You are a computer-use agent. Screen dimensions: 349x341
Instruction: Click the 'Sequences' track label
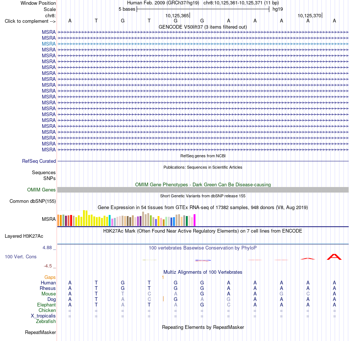coord(44,172)
